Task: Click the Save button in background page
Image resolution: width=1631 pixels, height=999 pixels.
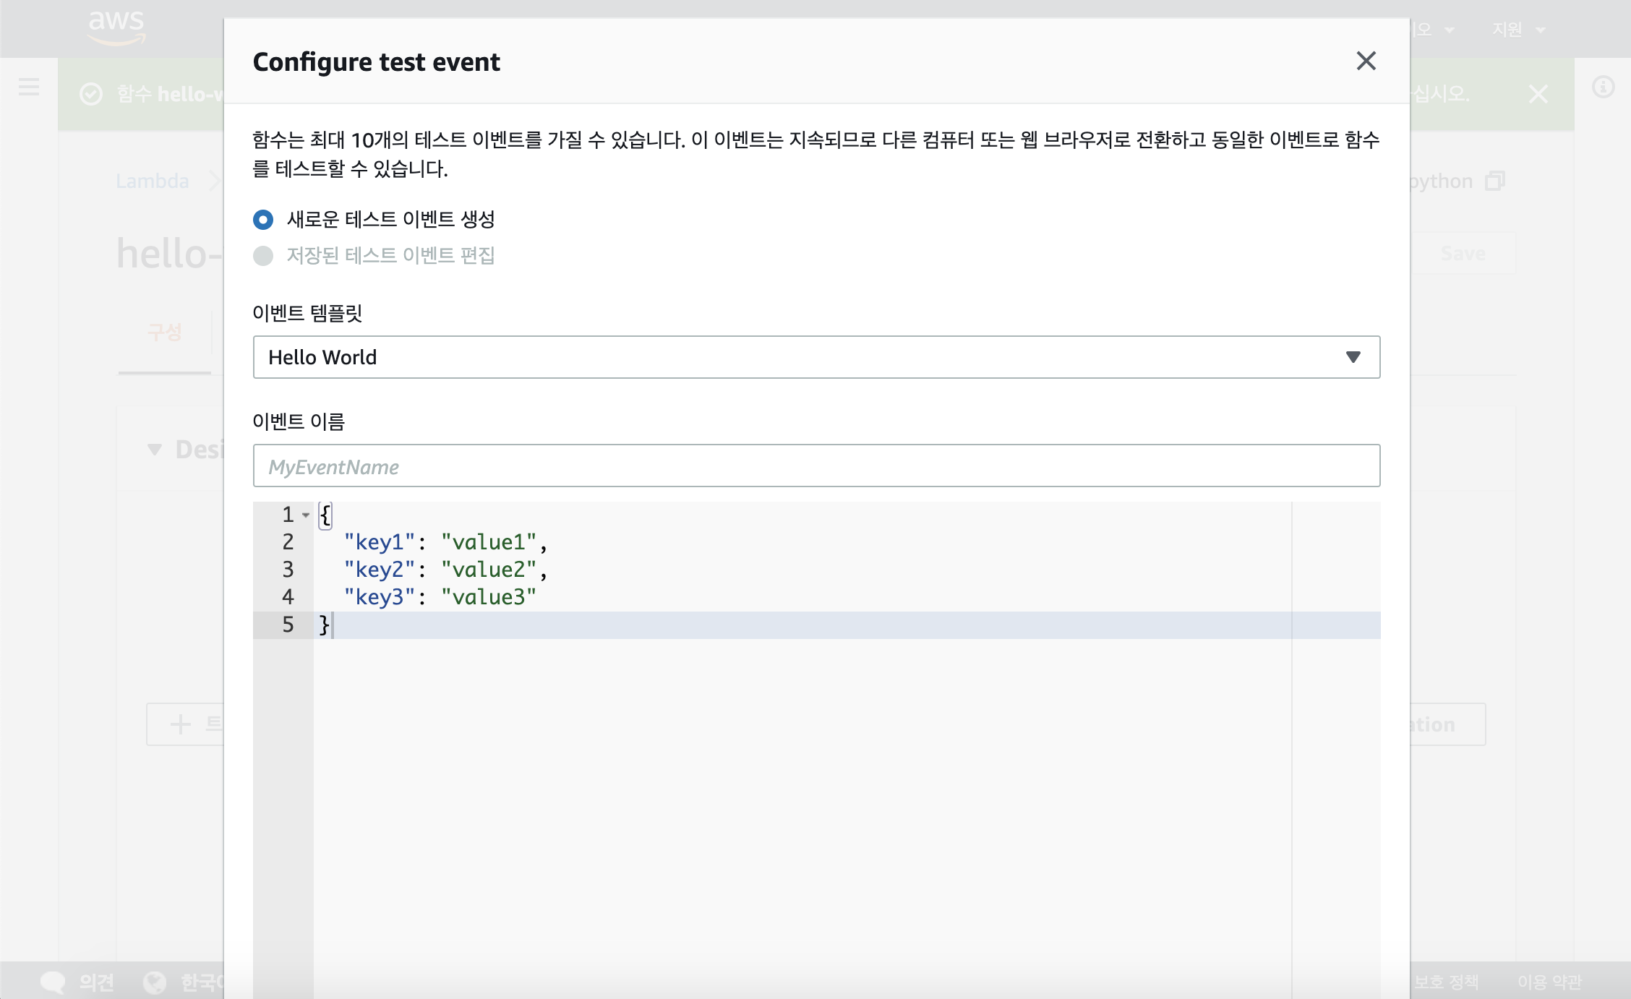Action: tap(1463, 253)
